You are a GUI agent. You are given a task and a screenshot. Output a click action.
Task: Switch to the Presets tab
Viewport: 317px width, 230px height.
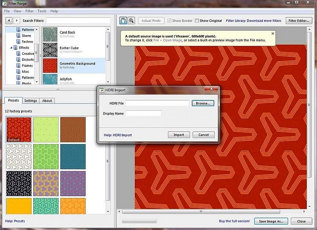coord(13,100)
